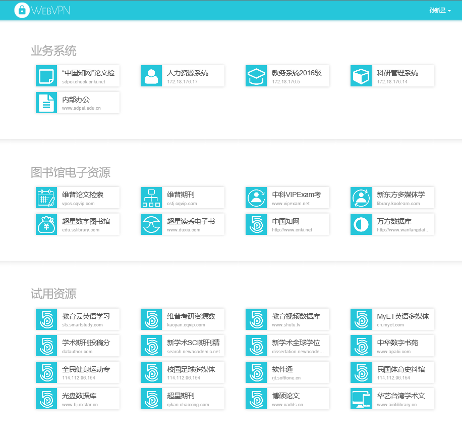Click the document icon for 内部办公
Viewport: 462px width, 434px height.
pyautogui.click(x=46, y=103)
